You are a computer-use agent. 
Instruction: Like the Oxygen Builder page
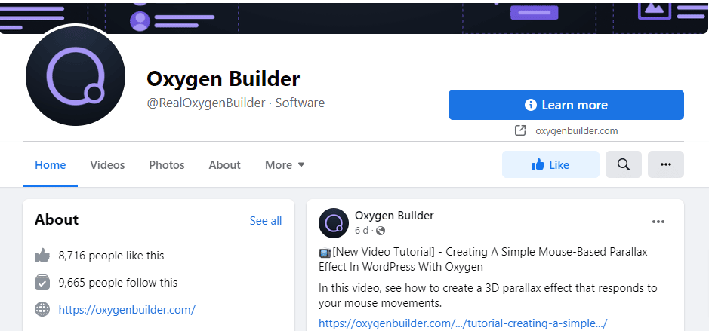tap(550, 165)
